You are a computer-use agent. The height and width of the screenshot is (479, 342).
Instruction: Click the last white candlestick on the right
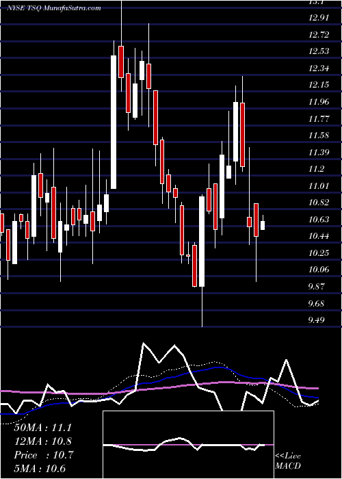262,225
